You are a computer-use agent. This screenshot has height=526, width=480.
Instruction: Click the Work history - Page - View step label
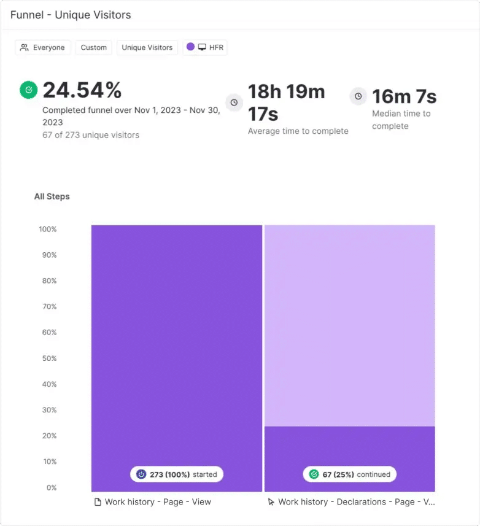pos(158,502)
